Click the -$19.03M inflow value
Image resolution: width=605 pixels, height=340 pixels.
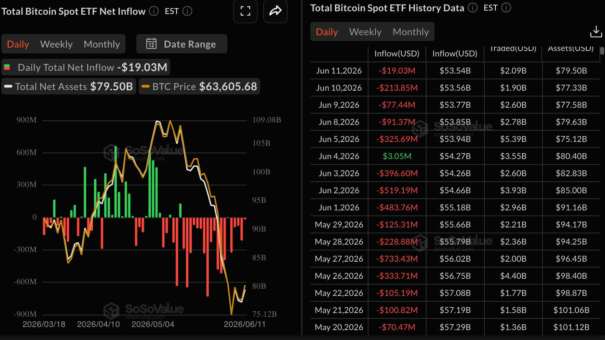[397, 71]
